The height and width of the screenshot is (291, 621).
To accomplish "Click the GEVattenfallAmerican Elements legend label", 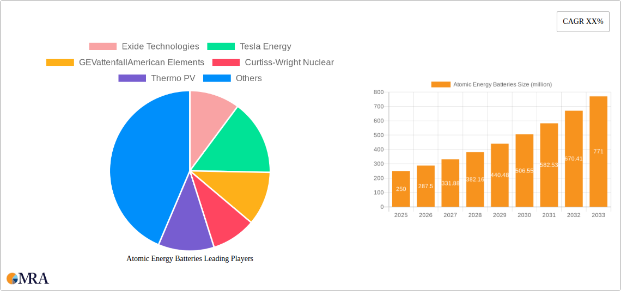I will pyautogui.click(x=142, y=63).
